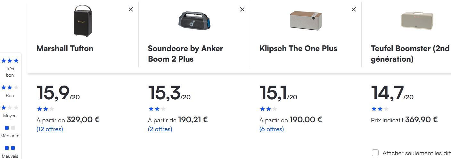Click the one-star 'Moyen' legend icon

(10, 108)
